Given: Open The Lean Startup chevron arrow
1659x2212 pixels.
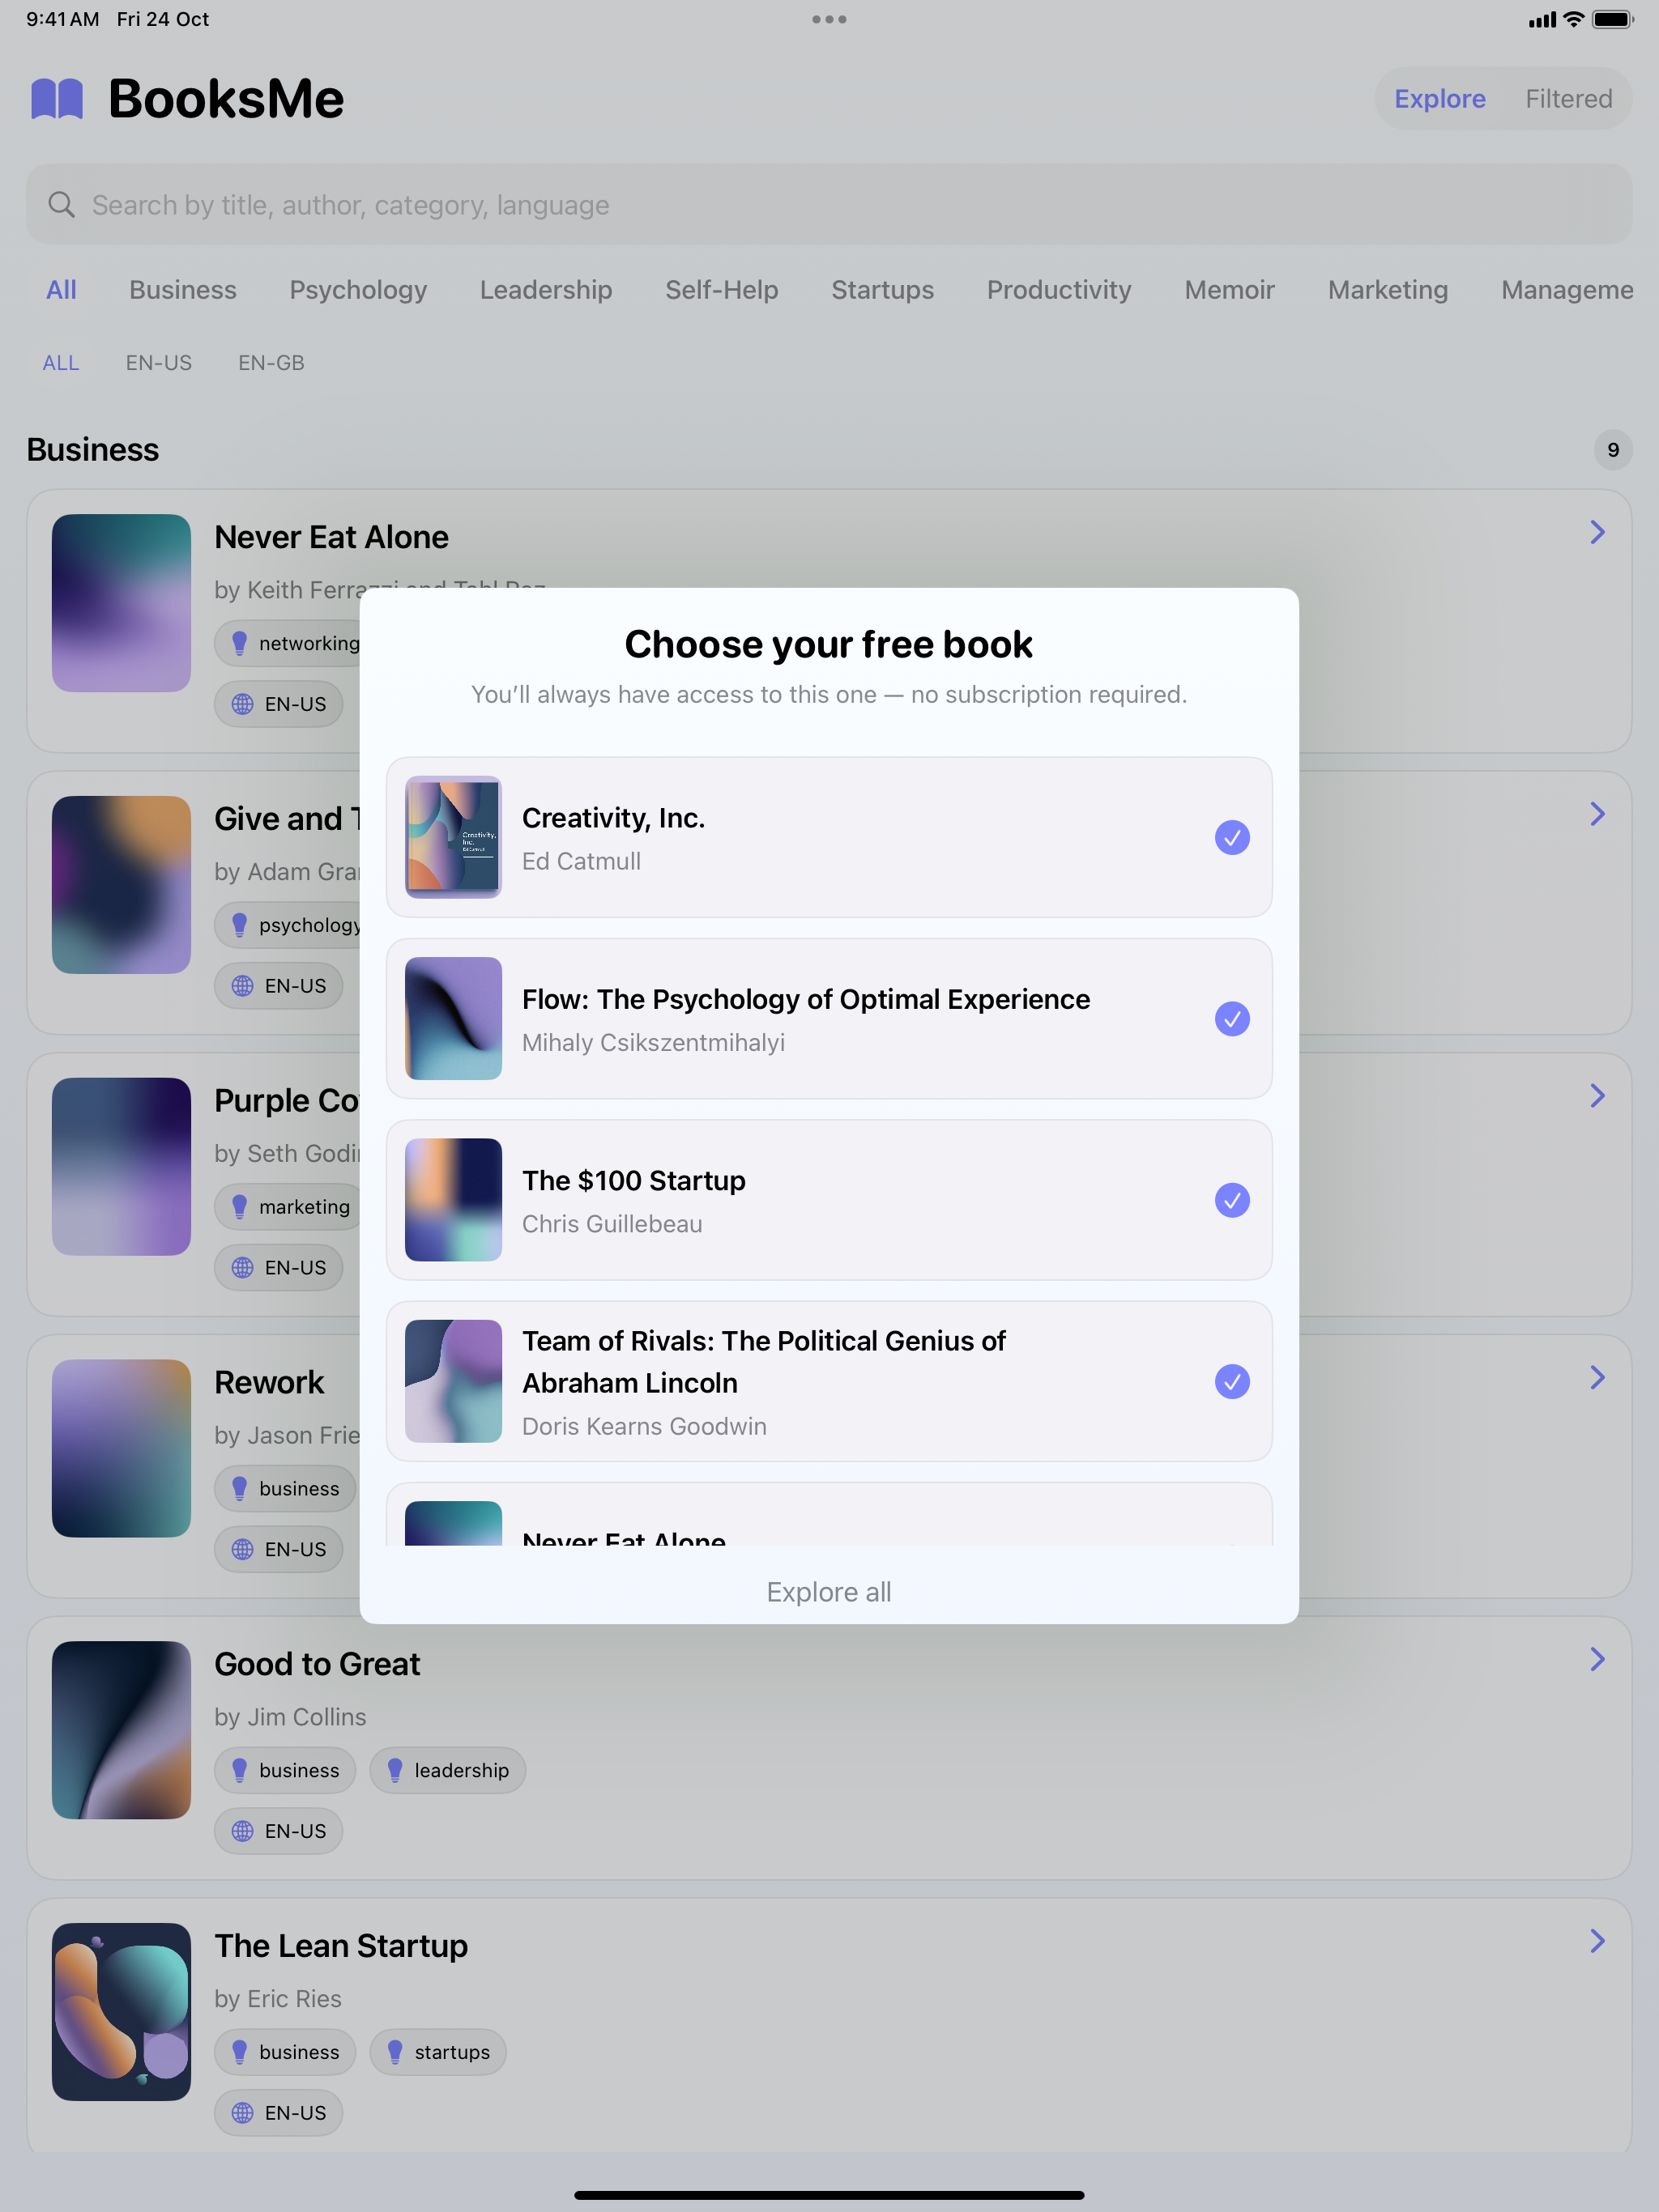Looking at the screenshot, I should tap(1597, 1941).
